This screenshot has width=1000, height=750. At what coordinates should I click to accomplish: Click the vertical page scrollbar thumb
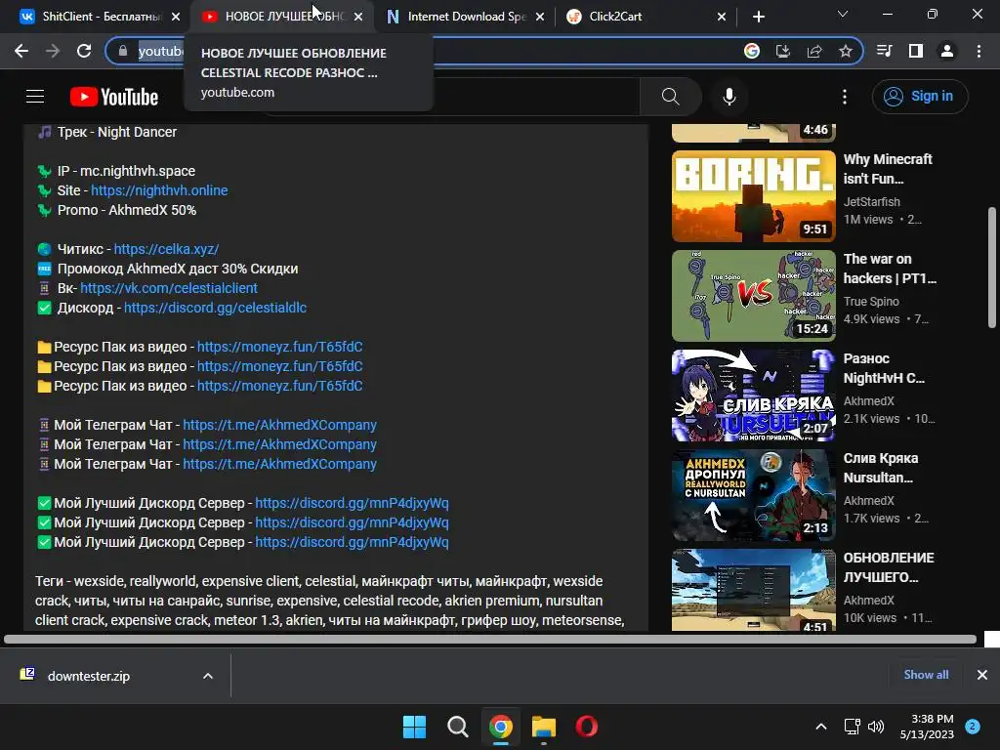point(992,268)
